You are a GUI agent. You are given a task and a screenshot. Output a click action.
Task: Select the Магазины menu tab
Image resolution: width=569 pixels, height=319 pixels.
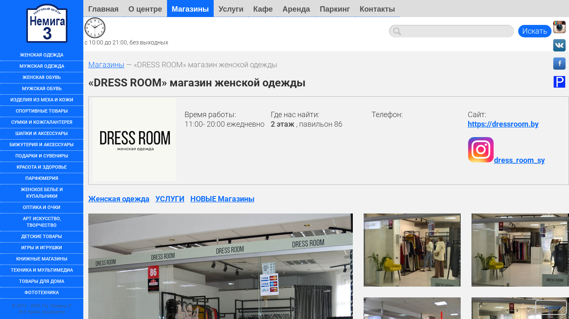[190, 9]
